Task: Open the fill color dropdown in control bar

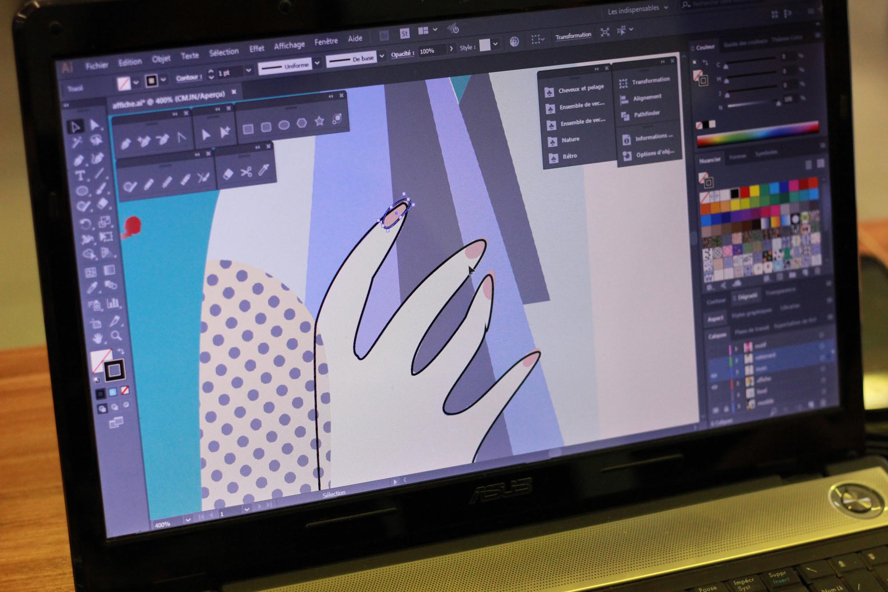Action: [136, 83]
